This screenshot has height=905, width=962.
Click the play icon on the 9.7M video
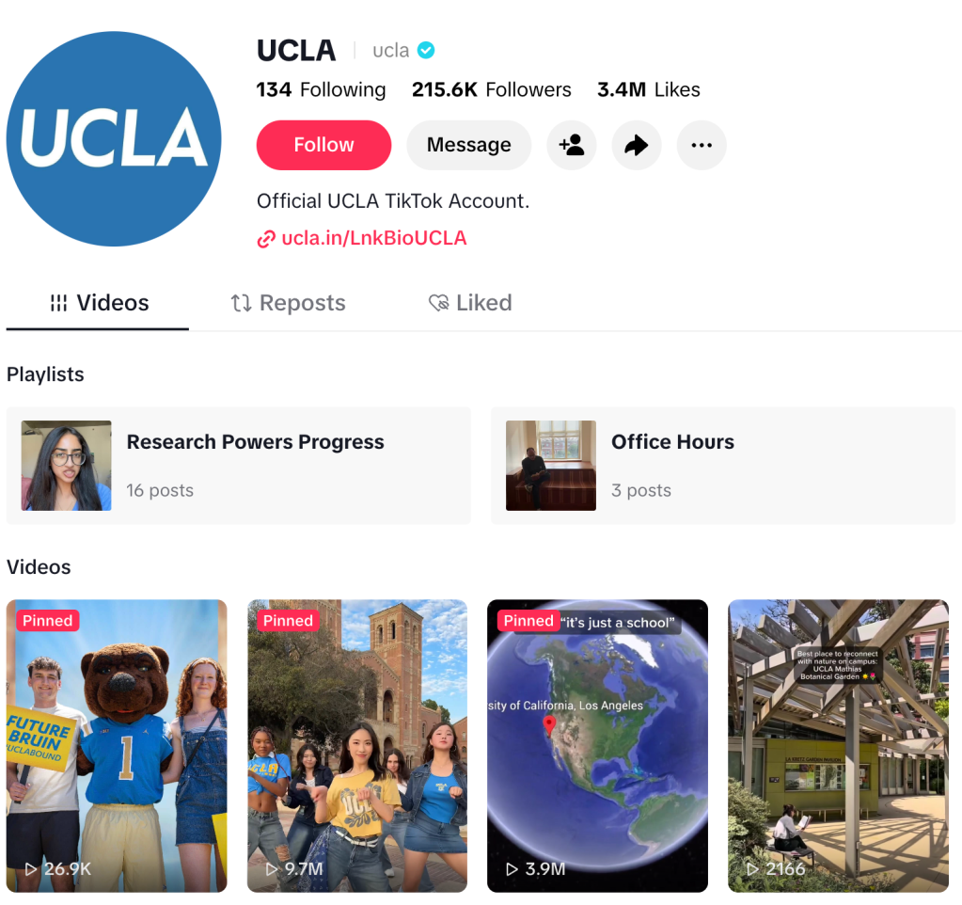tap(272, 869)
